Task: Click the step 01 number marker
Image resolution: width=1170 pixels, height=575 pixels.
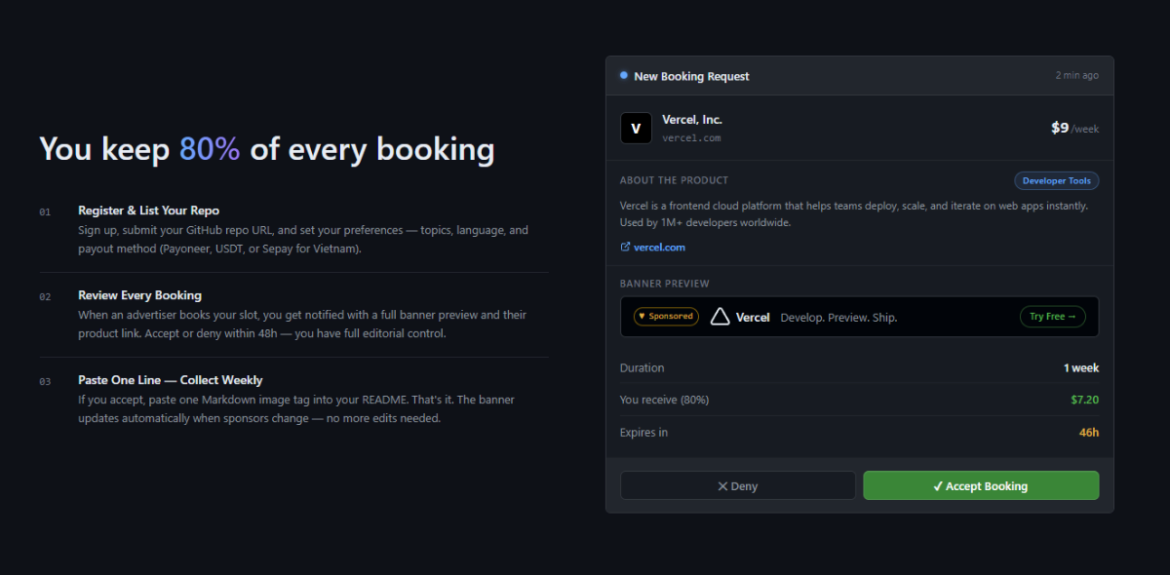Action: pos(45,211)
